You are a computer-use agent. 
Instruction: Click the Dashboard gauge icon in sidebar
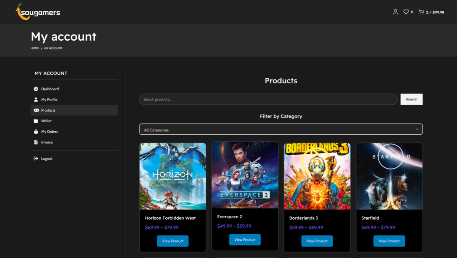(x=36, y=89)
